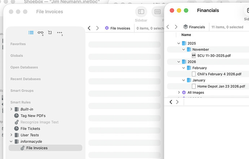
Task: Select Home Depot Jan 23 2026.pdf
Action: point(221,86)
